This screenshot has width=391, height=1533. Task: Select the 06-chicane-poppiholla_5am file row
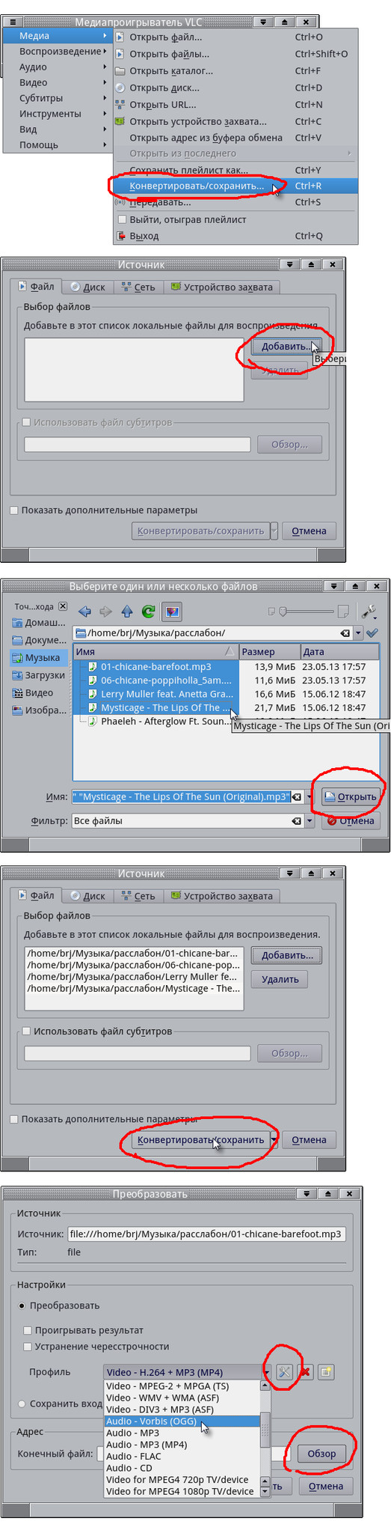(x=156, y=680)
